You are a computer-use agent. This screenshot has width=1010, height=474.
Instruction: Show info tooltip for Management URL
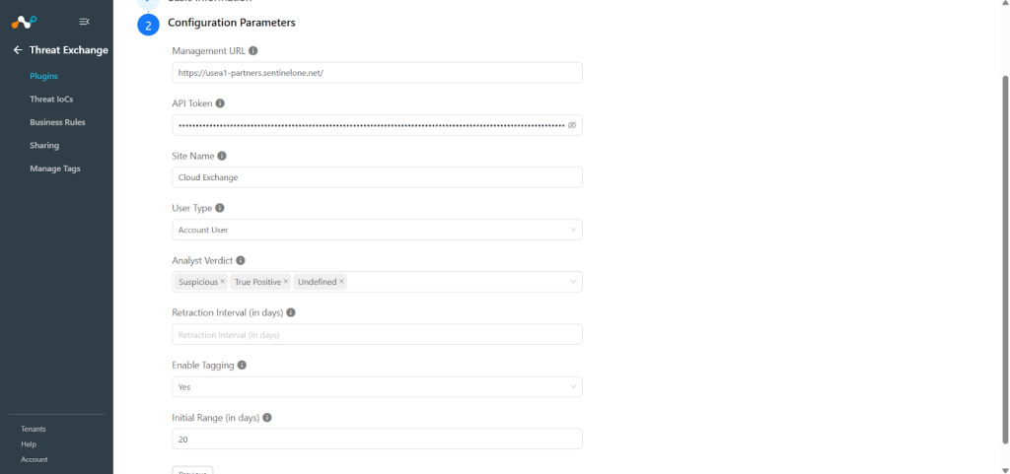[253, 51]
